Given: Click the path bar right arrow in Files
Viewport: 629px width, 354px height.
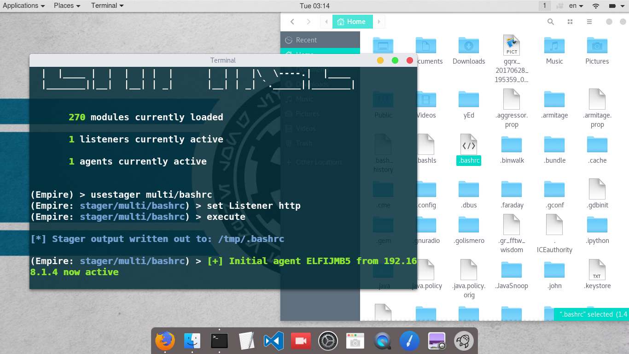Looking at the screenshot, I should coord(379,22).
